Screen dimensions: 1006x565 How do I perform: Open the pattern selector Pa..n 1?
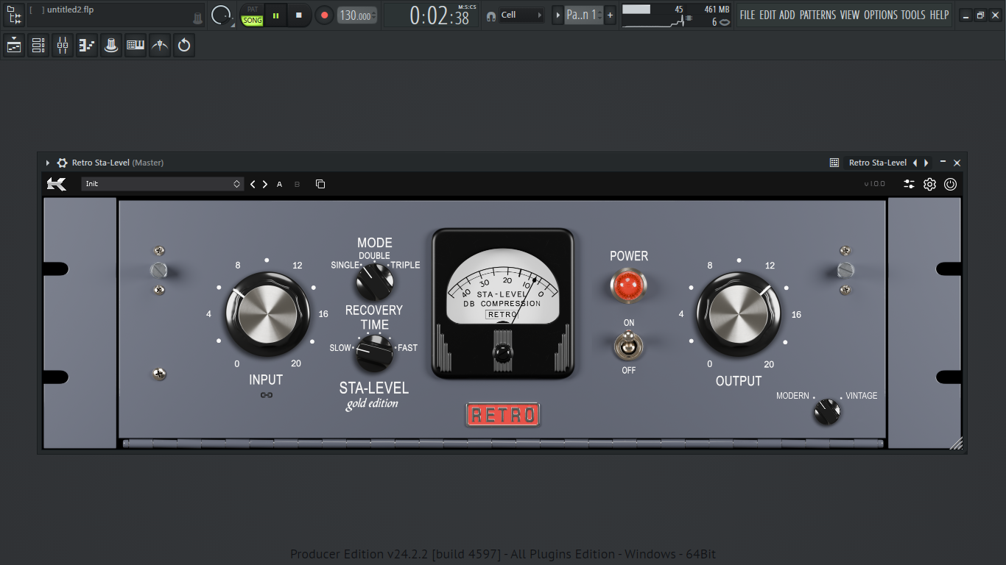[x=584, y=15]
